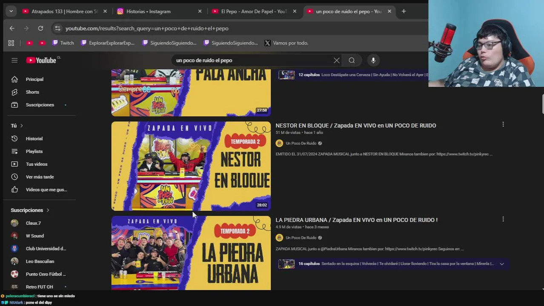
Task: Run search with magnifying glass button
Action: pos(352,60)
